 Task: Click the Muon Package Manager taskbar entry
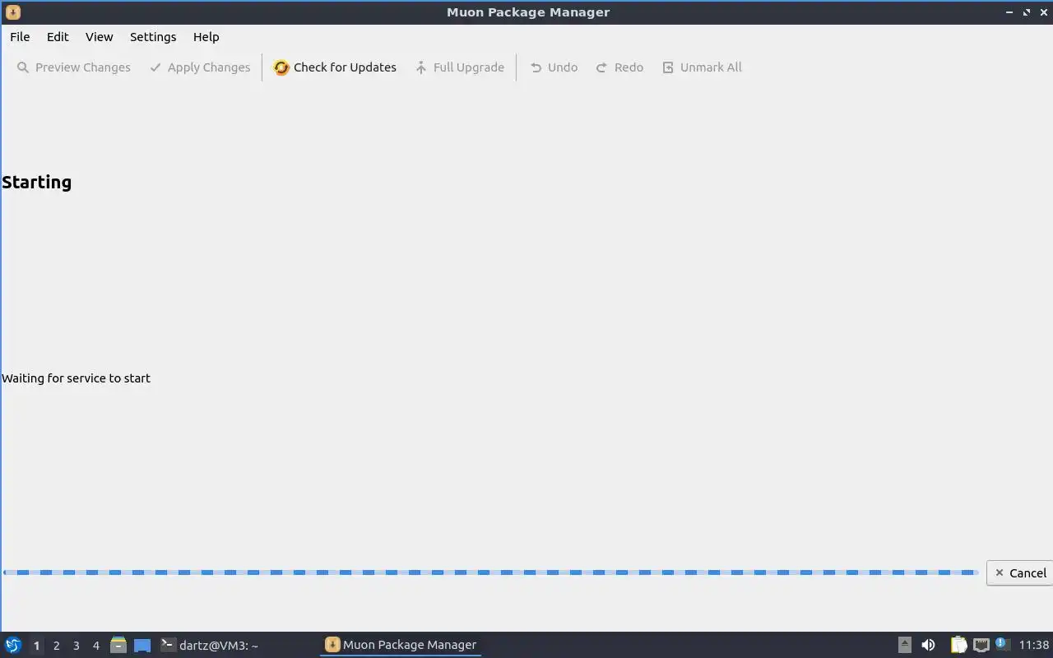coord(401,646)
